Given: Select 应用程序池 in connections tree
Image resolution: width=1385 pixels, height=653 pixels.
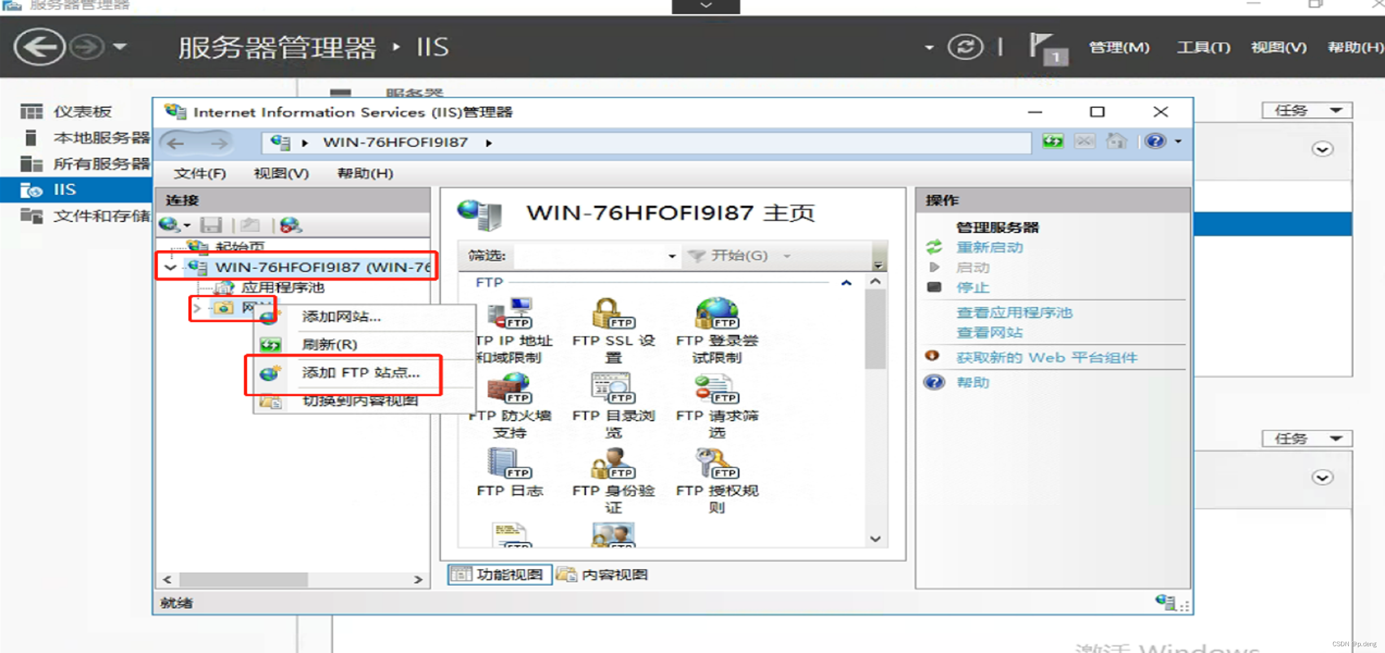Looking at the screenshot, I should [x=282, y=288].
